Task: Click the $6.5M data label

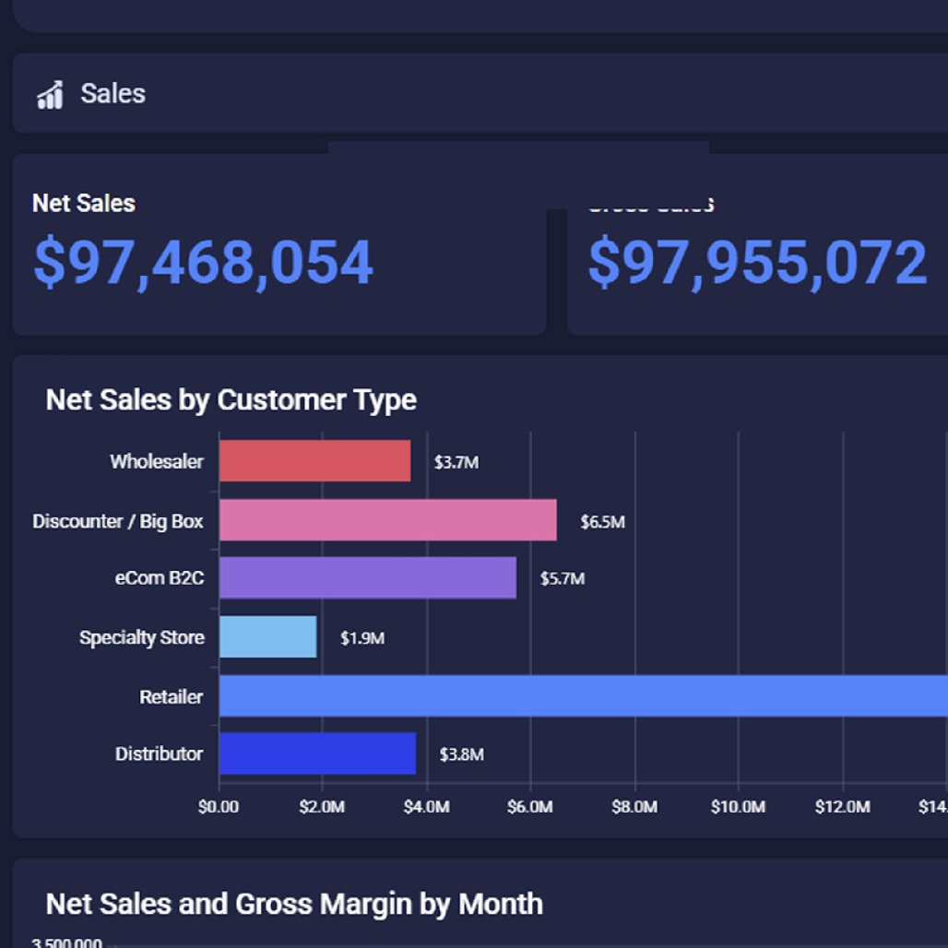Action: pos(602,522)
